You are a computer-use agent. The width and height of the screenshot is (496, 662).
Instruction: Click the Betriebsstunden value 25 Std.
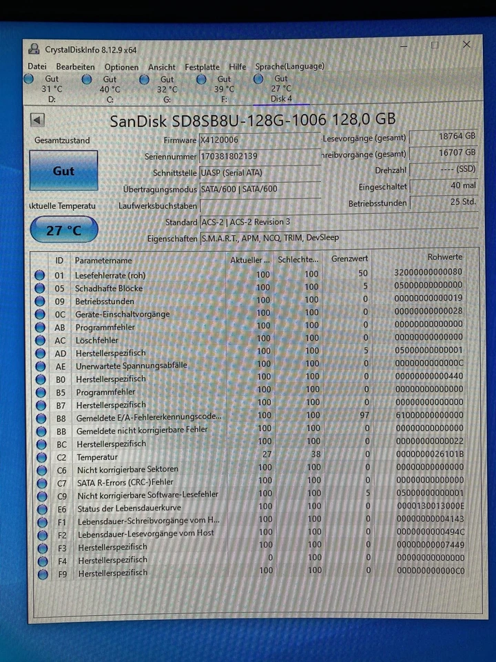[x=444, y=202]
